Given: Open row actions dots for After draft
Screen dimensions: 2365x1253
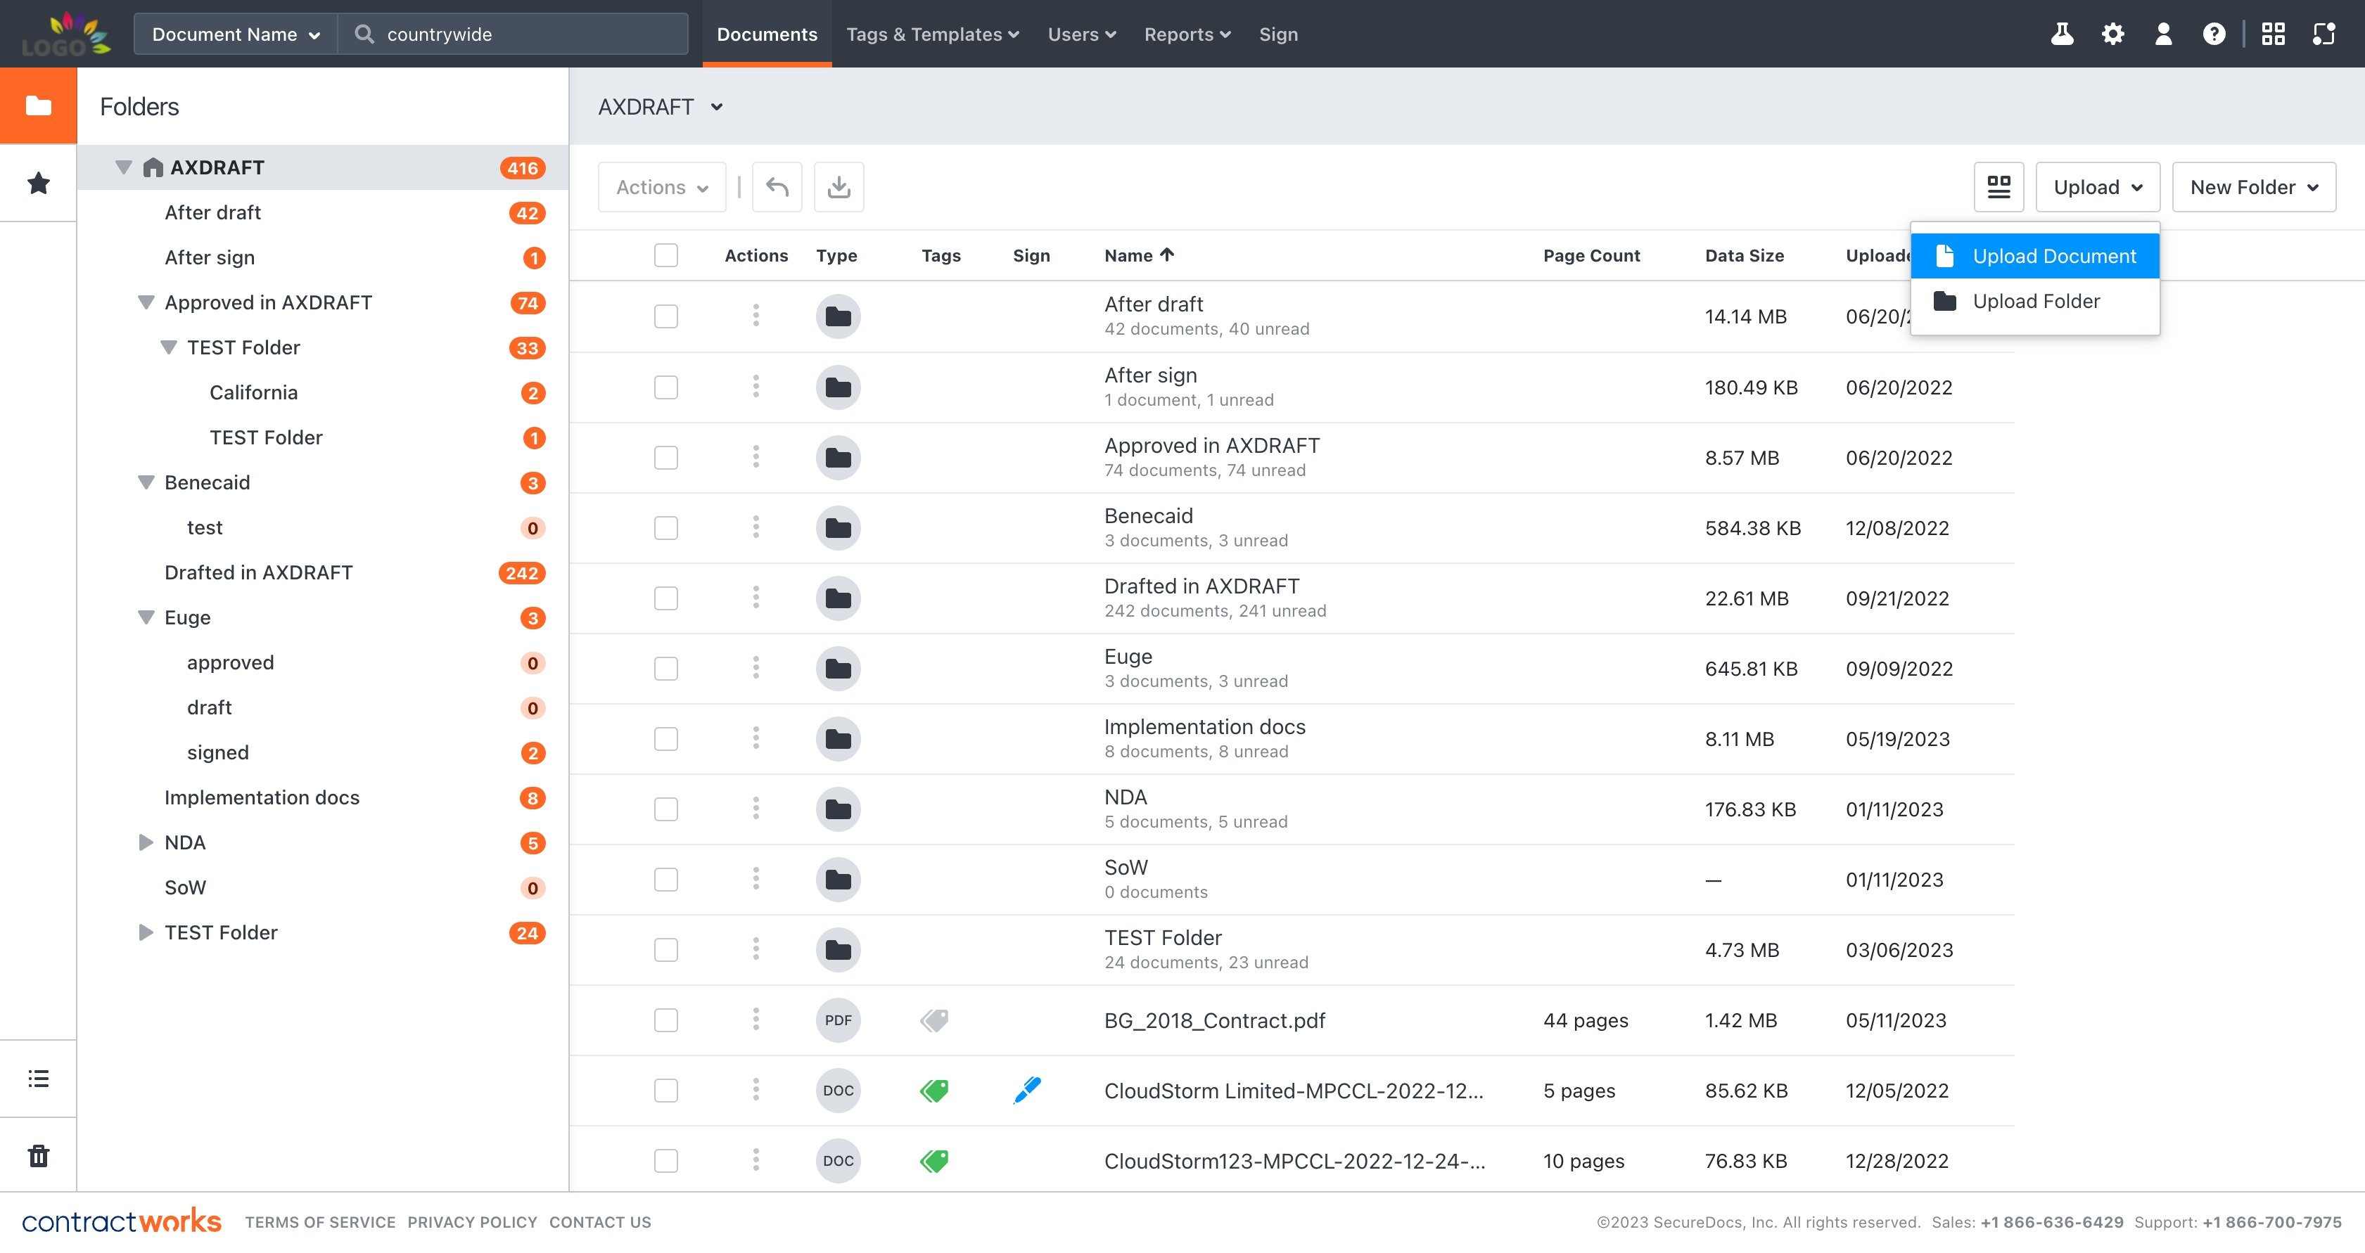Looking at the screenshot, I should click(756, 316).
